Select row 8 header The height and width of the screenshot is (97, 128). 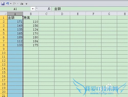point(4,45)
